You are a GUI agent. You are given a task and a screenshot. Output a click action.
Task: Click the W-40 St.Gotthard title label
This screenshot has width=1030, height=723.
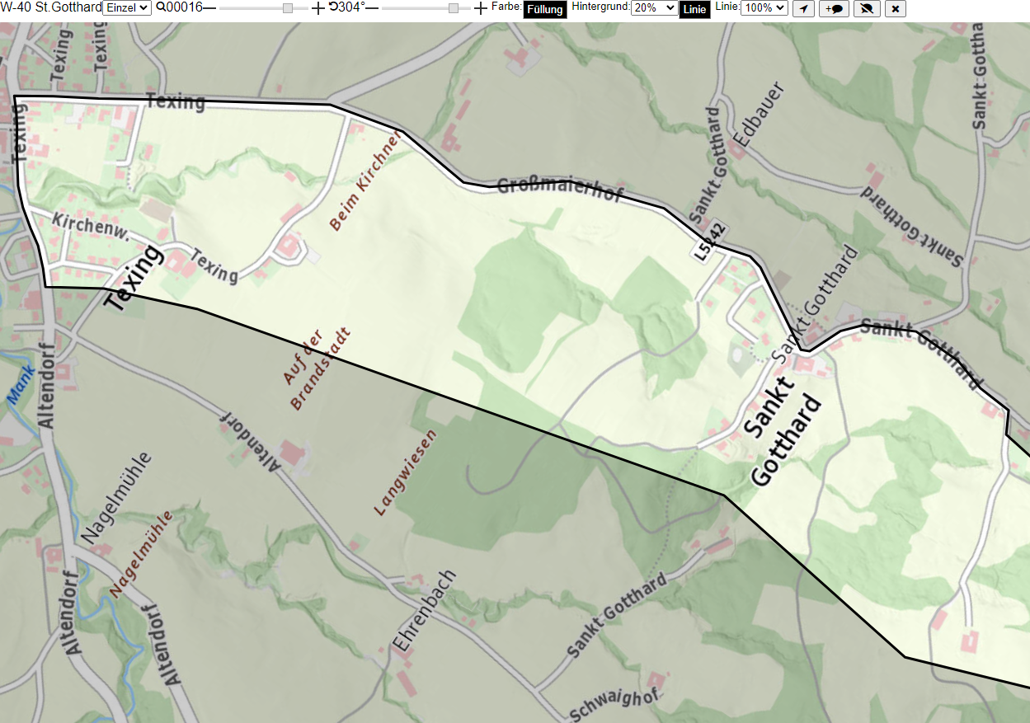(51, 7)
